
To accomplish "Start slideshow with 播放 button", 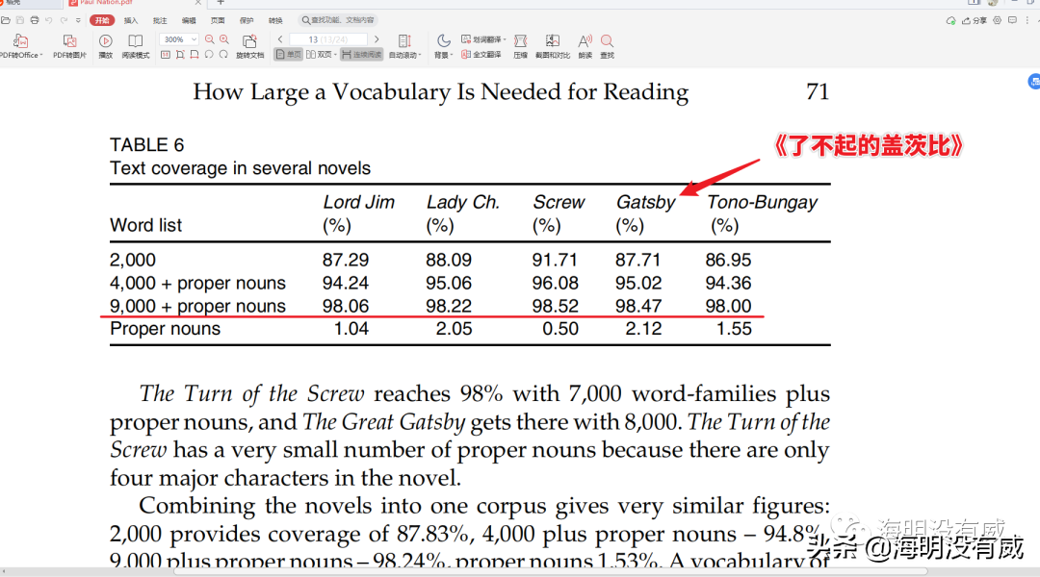I will tap(106, 46).
